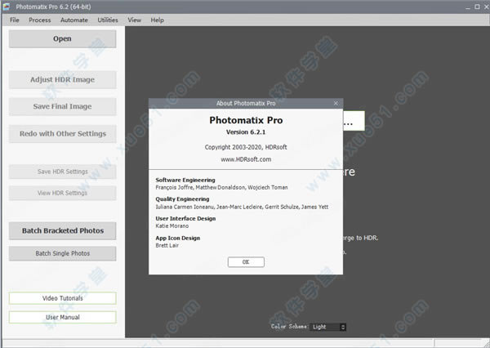
Task: Open Video Tutorials link
Action: (63, 298)
